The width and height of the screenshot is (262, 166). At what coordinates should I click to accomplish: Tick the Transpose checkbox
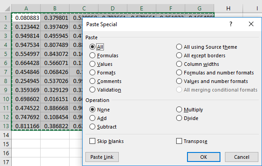coord(179,141)
